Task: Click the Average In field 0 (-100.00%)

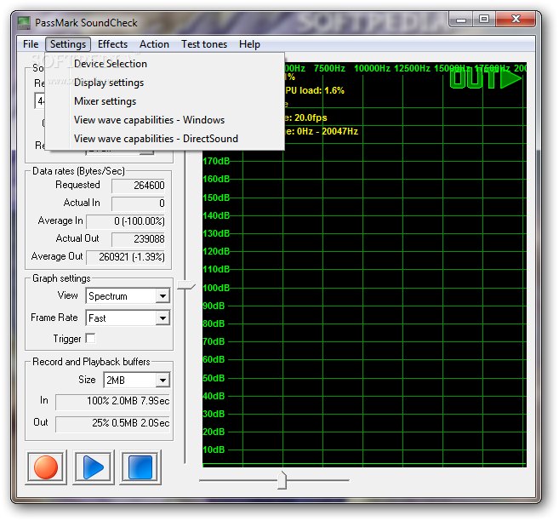Action: 126,221
